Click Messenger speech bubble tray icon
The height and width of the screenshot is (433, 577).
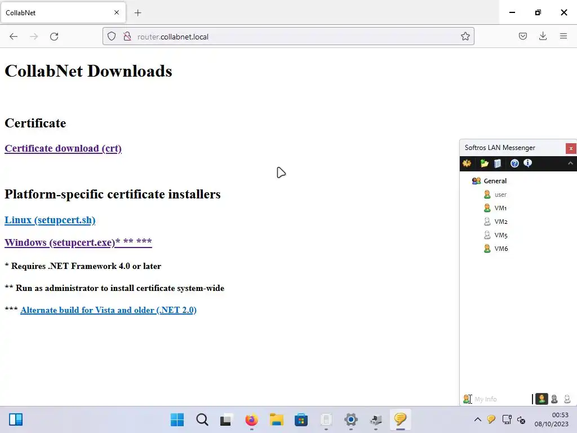pos(491,419)
